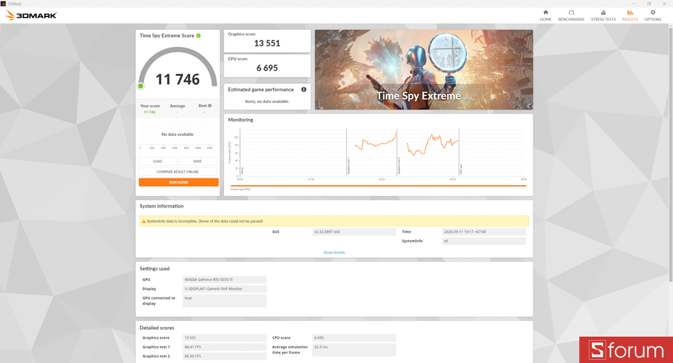Viewport: 673px width, 363px height.
Task: Click the Your score value under the gauge
Action: 150,112
